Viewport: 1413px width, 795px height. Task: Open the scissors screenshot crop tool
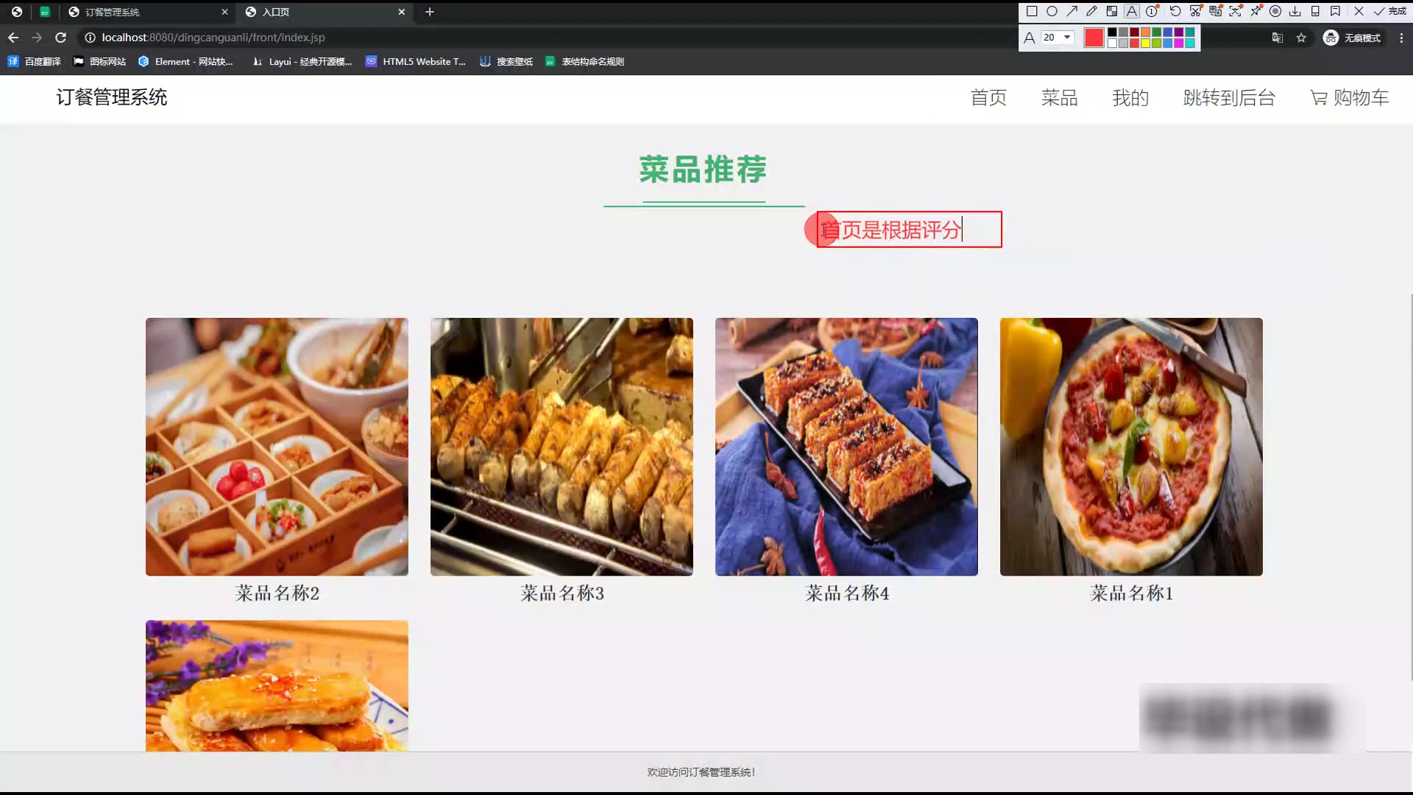pyautogui.click(x=1196, y=11)
